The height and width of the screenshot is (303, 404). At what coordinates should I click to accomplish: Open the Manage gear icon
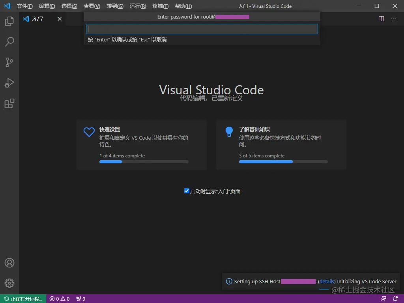point(9,283)
